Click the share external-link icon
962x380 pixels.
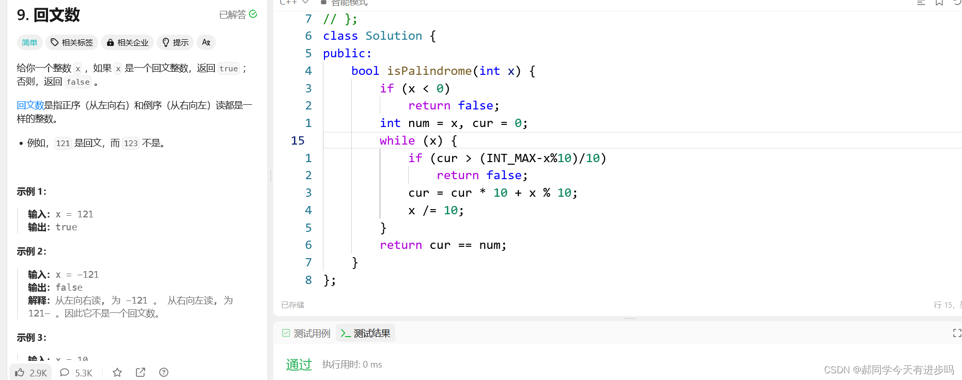[x=141, y=372]
